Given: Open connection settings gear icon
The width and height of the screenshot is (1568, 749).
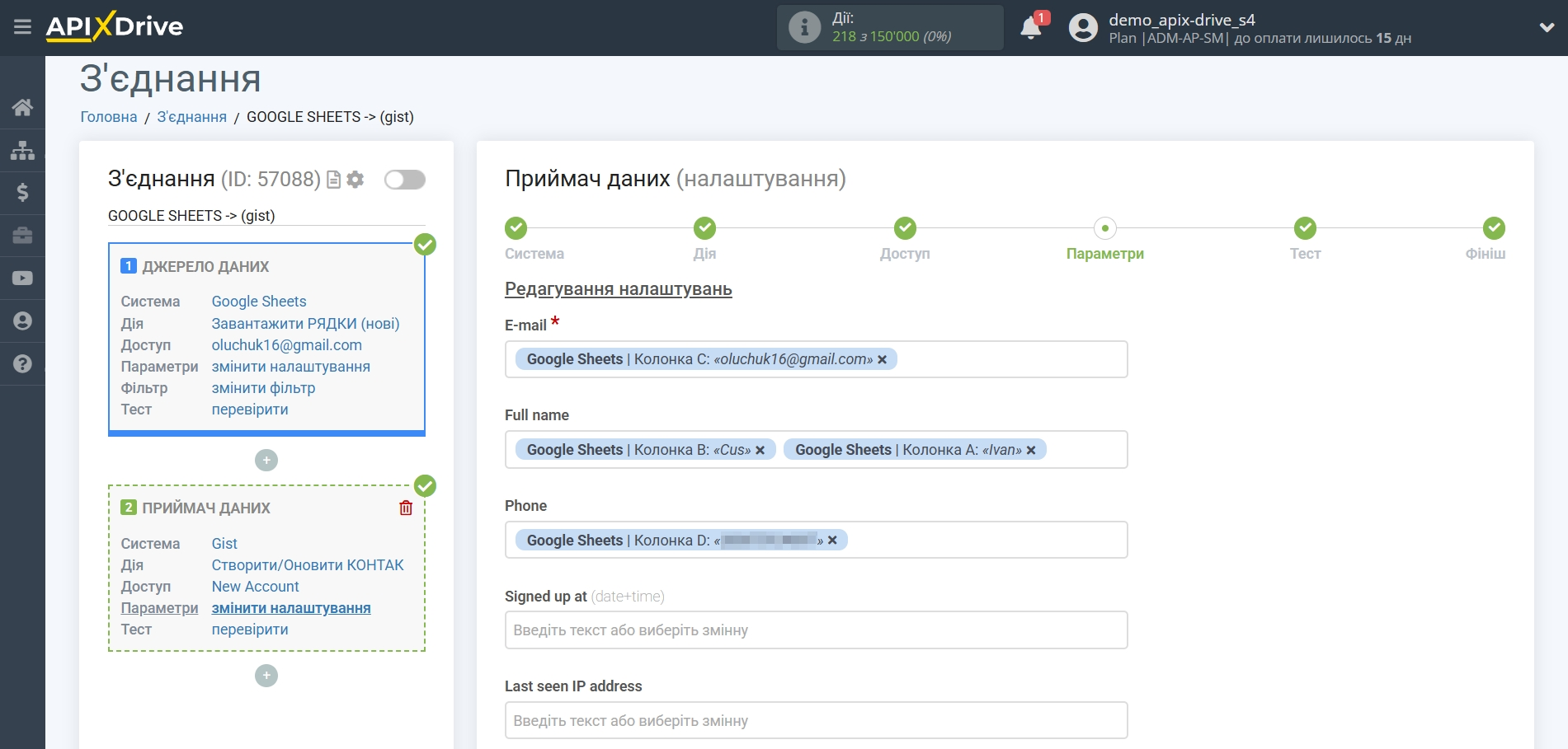Looking at the screenshot, I should pyautogui.click(x=356, y=180).
